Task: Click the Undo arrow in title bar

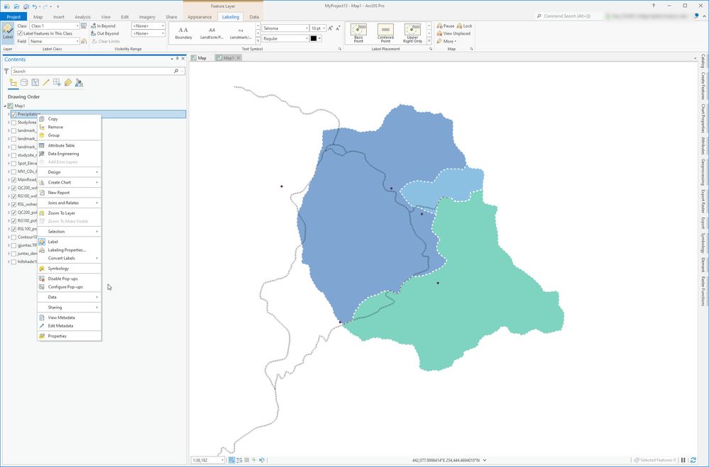Action: 34,6
